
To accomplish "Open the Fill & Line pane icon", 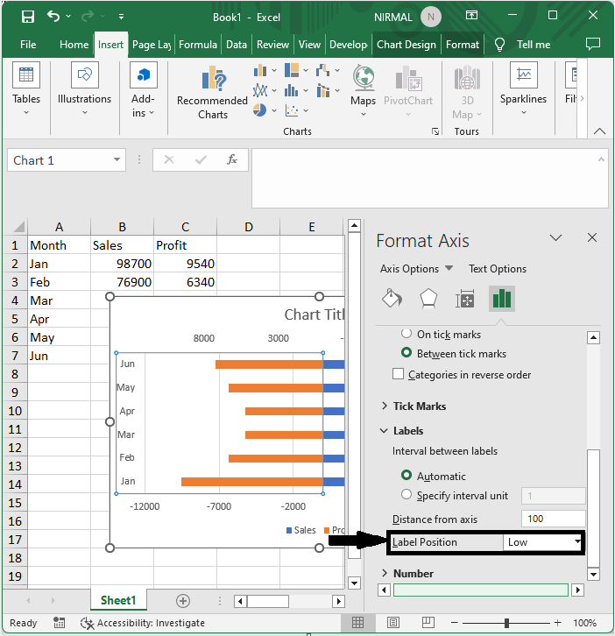I will tap(391, 299).
